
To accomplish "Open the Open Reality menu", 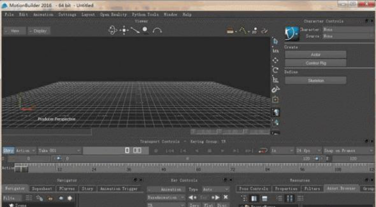I will [x=114, y=14].
